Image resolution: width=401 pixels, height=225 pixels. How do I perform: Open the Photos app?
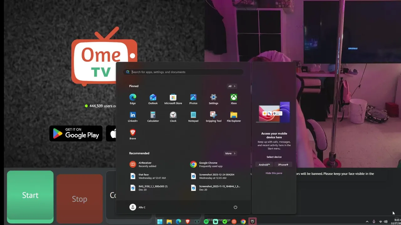pos(193,99)
